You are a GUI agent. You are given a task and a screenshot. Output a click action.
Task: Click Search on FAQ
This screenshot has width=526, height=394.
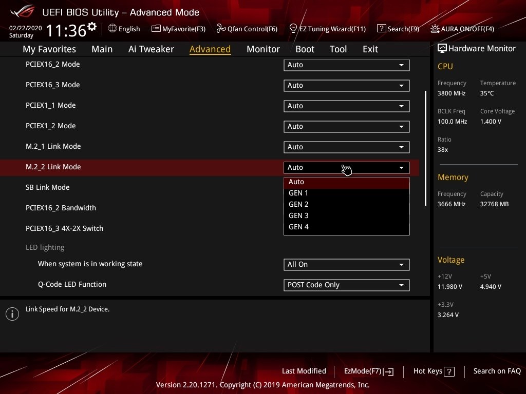pyautogui.click(x=497, y=371)
